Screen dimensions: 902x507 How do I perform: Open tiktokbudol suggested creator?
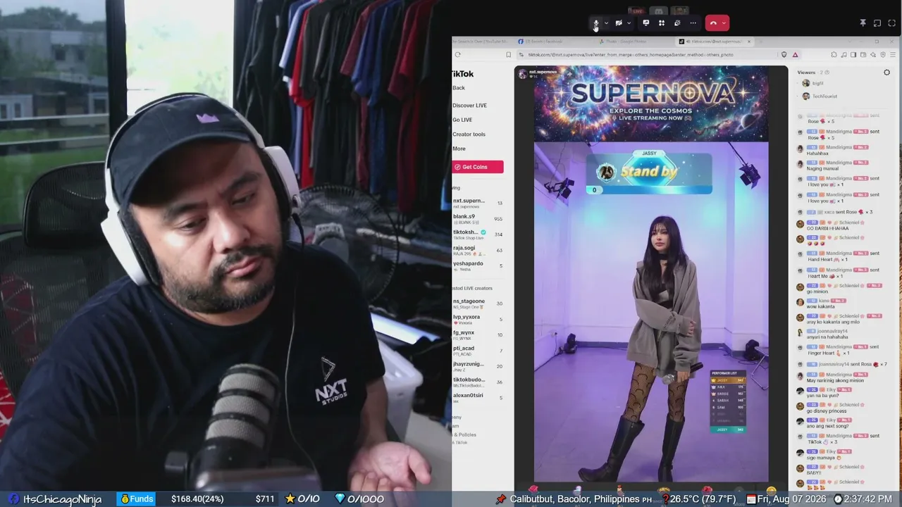[478, 382]
